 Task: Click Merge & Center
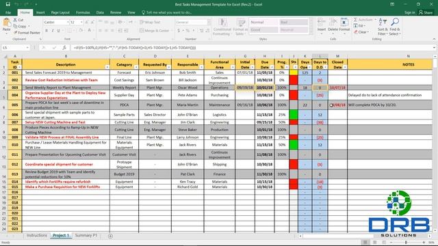tap(155, 30)
